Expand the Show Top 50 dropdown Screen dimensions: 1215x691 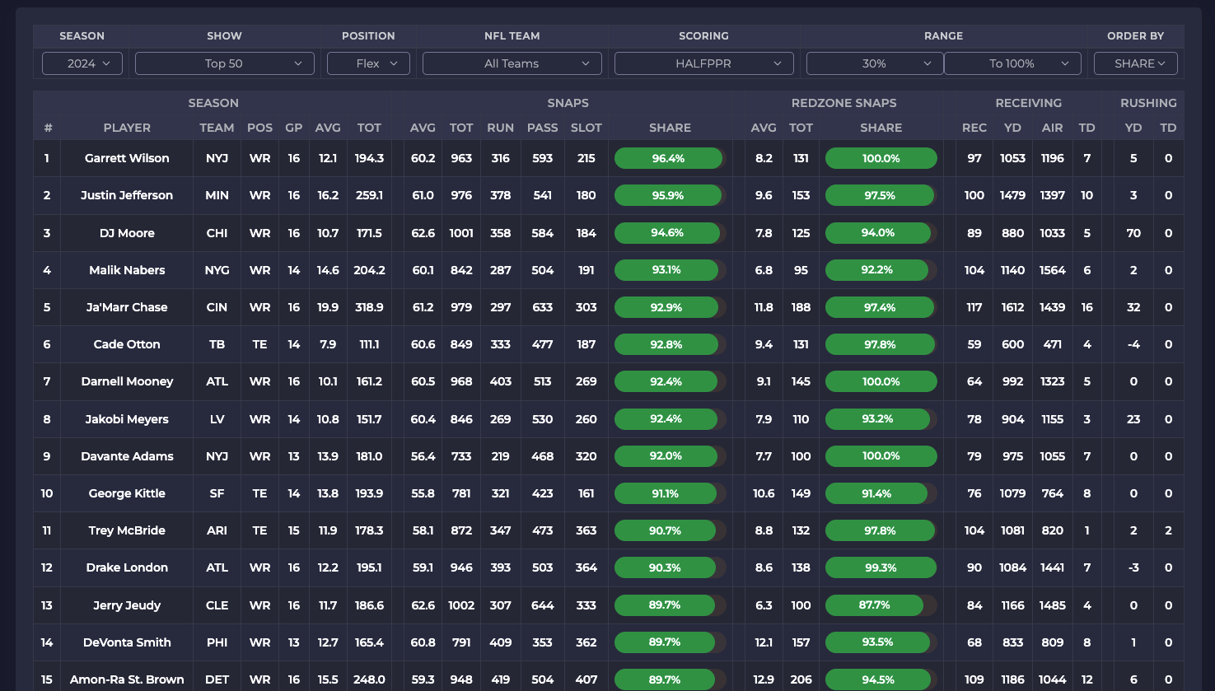[x=224, y=63]
